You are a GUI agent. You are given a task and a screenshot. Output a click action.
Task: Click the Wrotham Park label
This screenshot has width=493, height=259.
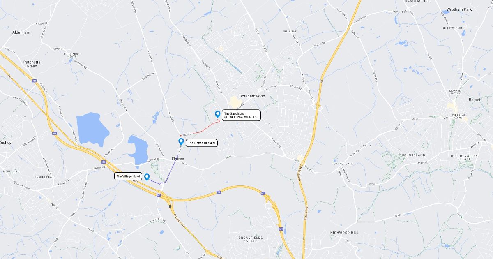coord(459,9)
